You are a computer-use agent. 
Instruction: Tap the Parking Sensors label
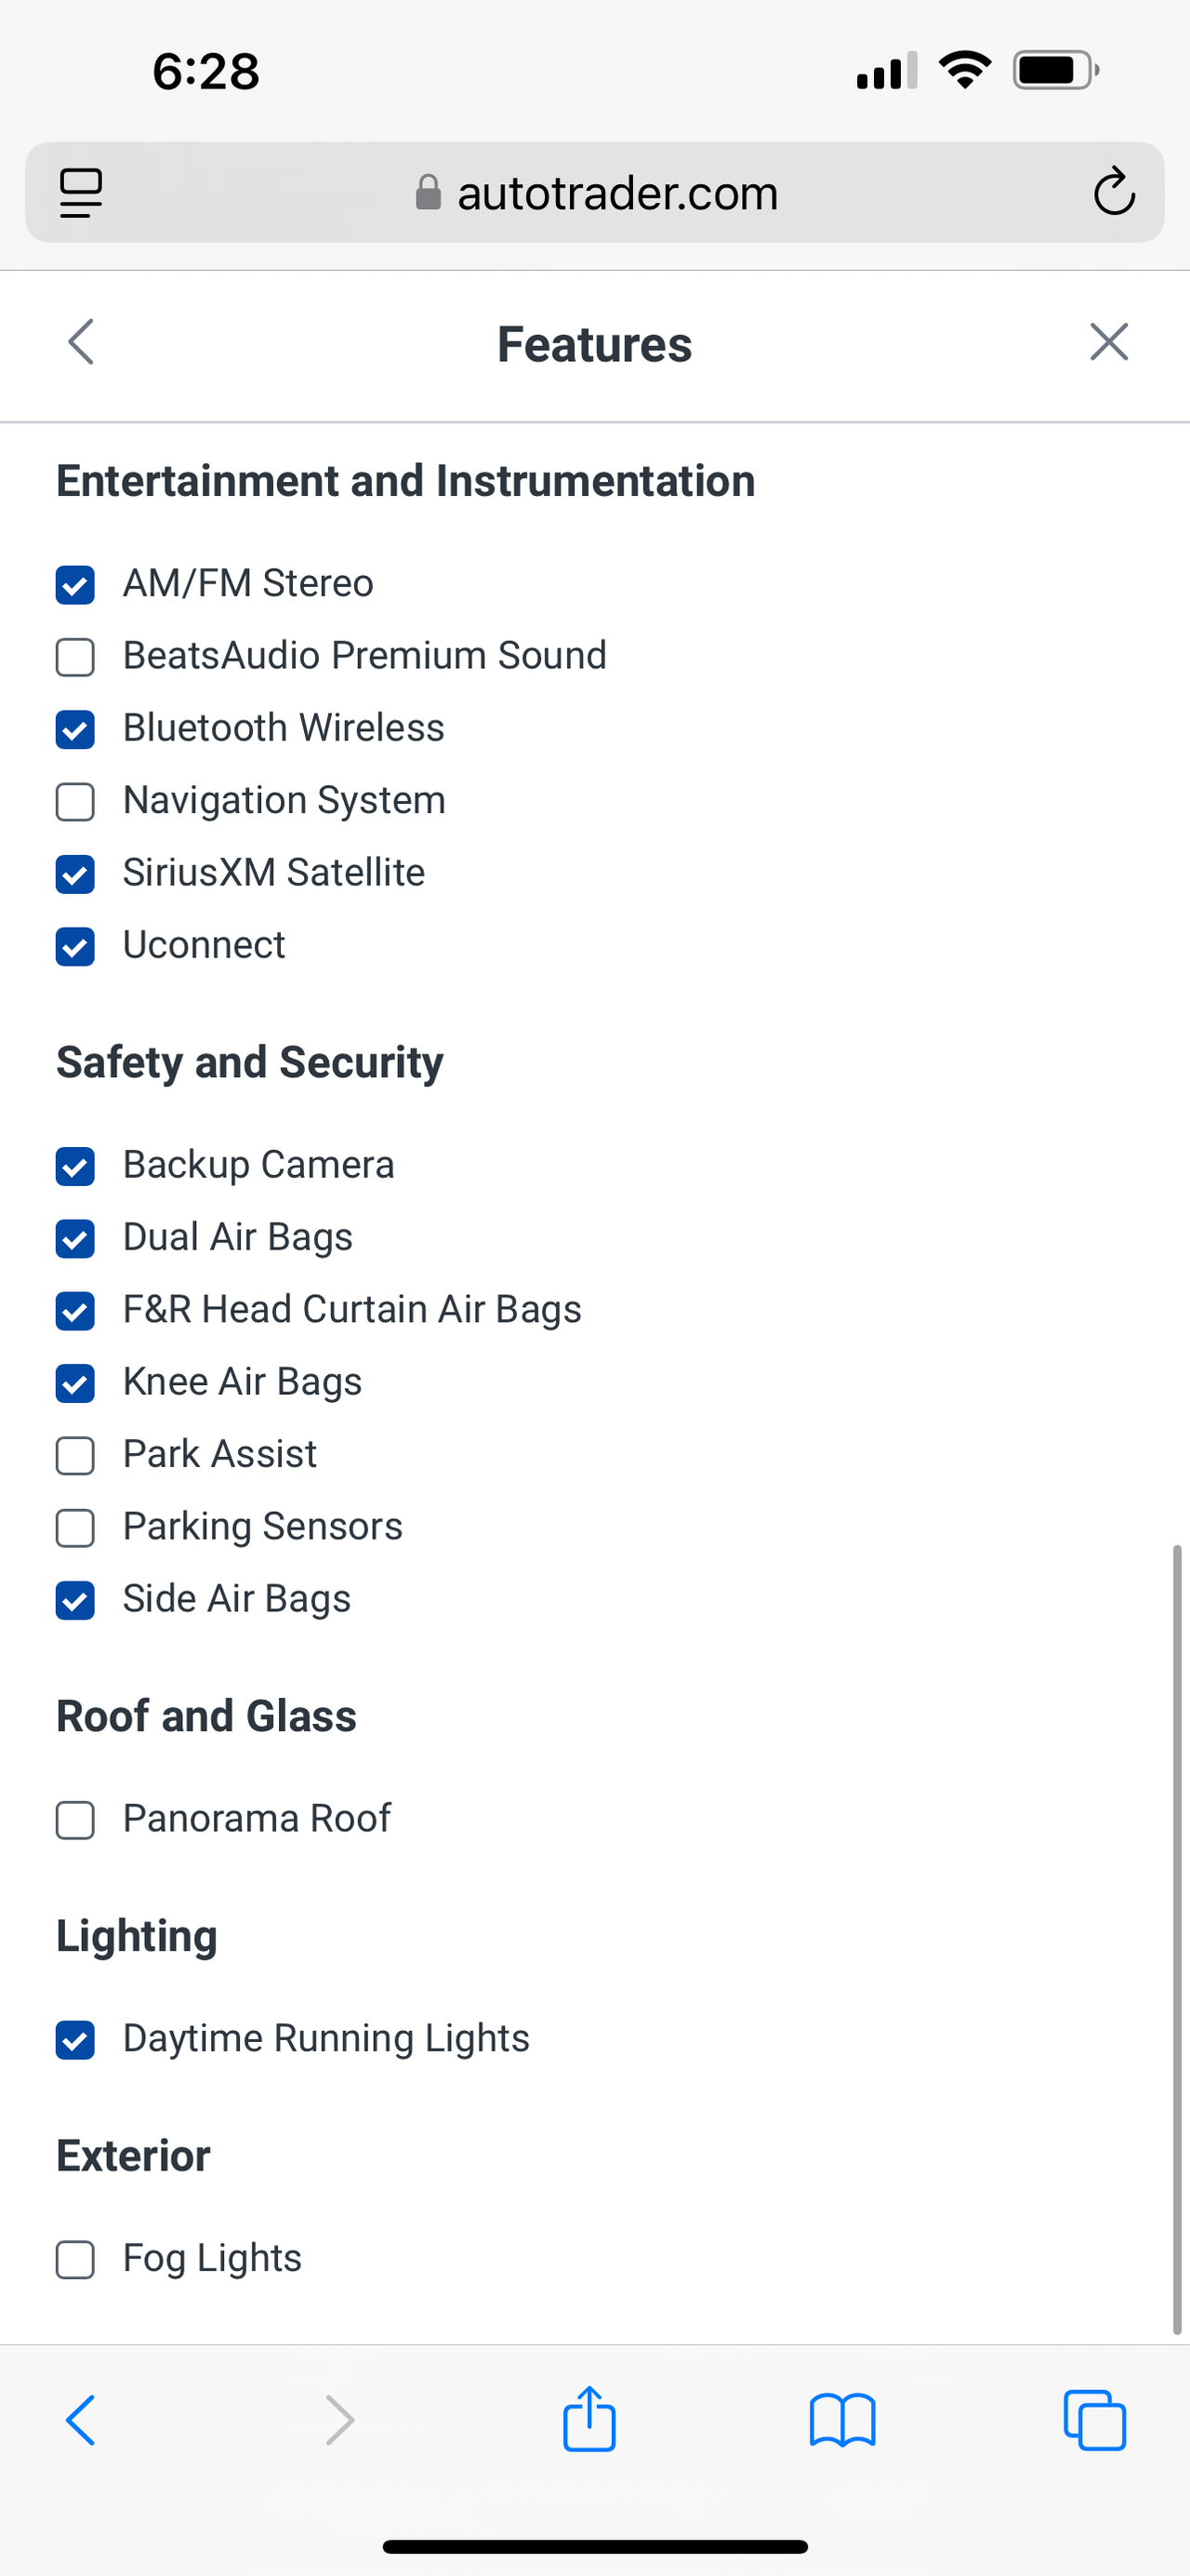coord(262,1526)
